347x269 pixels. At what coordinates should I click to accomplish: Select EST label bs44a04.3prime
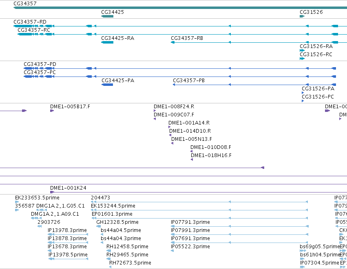coord(121,239)
